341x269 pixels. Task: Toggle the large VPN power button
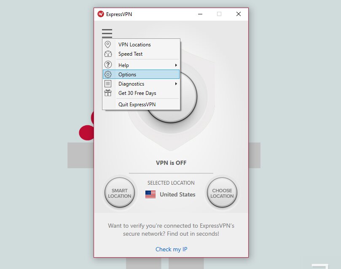pos(171,97)
